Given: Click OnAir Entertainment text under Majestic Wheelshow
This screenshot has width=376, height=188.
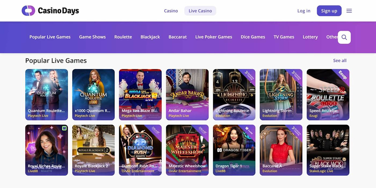Looking at the screenshot, I should point(185,171).
